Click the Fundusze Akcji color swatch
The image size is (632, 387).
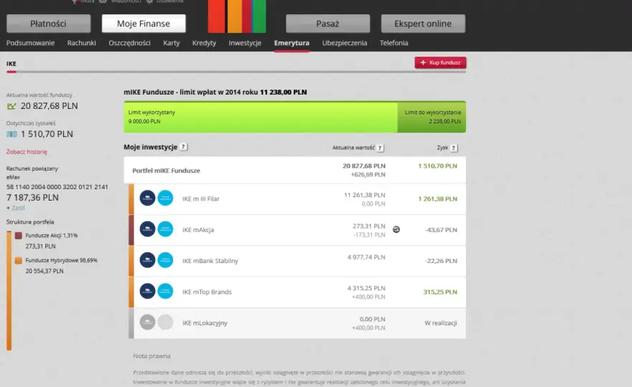point(19,235)
